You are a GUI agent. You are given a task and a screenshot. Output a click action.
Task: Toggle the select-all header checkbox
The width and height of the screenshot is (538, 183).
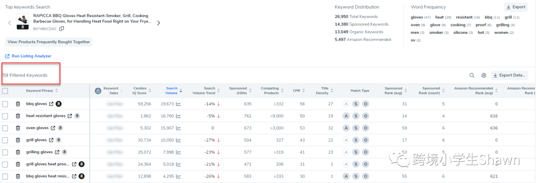pyautogui.click(x=5, y=91)
